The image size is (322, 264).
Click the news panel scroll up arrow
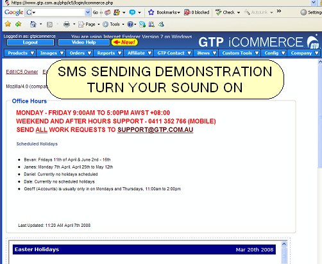pos(284,243)
